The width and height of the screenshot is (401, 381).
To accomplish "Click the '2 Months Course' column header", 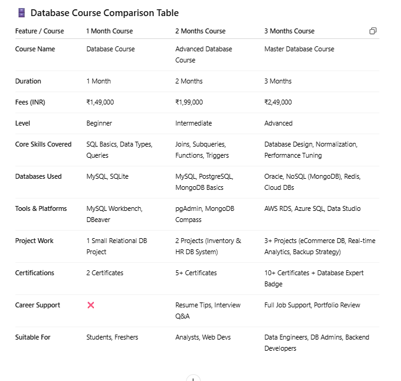I will pos(200,31).
